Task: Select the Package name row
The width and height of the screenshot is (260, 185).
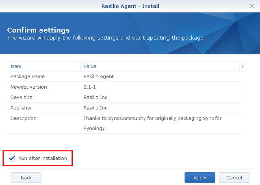Action: pos(28,76)
